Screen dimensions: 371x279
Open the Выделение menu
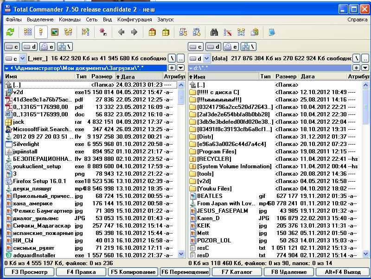click(x=40, y=19)
